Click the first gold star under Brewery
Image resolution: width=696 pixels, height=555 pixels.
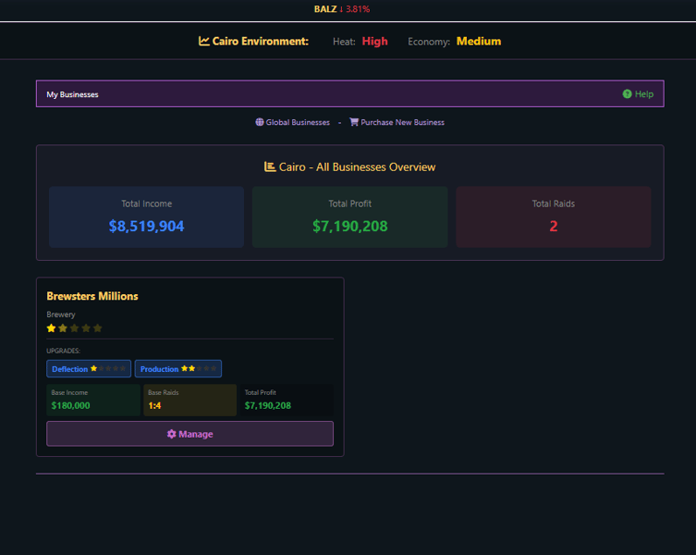[x=52, y=328]
